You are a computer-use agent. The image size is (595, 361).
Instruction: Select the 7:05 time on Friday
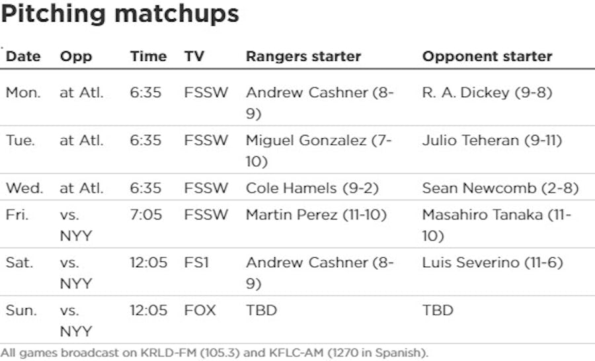145,215
